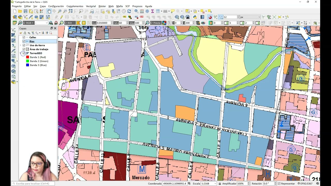331x186 pixels.
Task: Click the EPSG:5367 projection button
Action: click(305, 183)
